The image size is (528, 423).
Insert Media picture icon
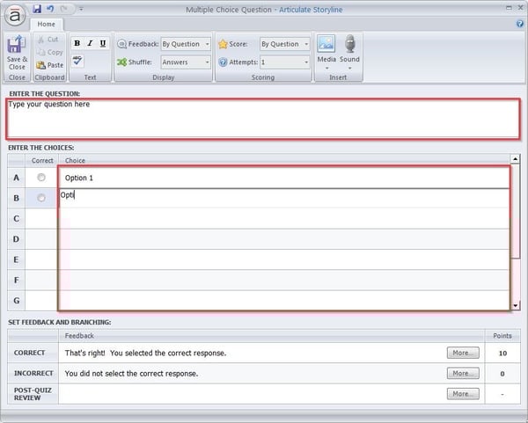(x=326, y=43)
